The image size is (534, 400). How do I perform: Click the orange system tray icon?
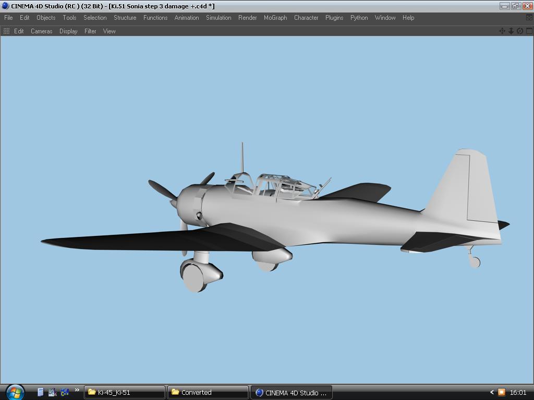tap(501, 392)
